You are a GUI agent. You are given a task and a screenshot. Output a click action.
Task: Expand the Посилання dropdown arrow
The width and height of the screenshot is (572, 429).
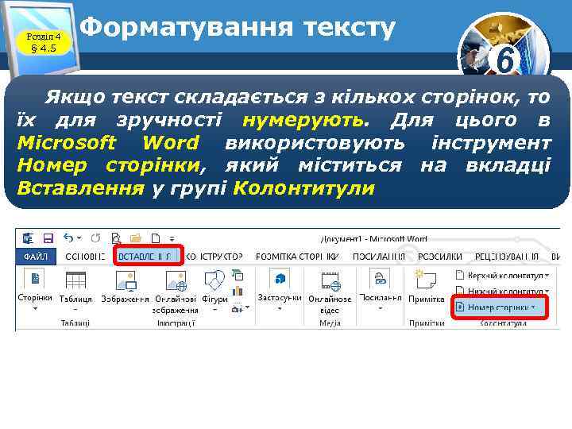coord(380,308)
